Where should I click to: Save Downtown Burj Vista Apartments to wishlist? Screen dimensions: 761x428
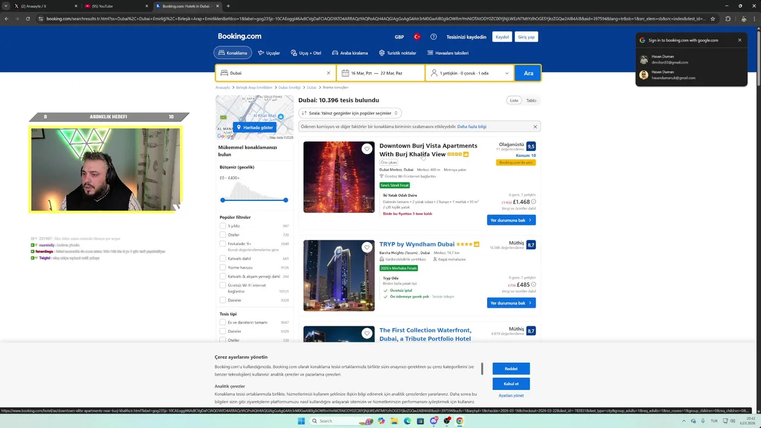coord(367,149)
